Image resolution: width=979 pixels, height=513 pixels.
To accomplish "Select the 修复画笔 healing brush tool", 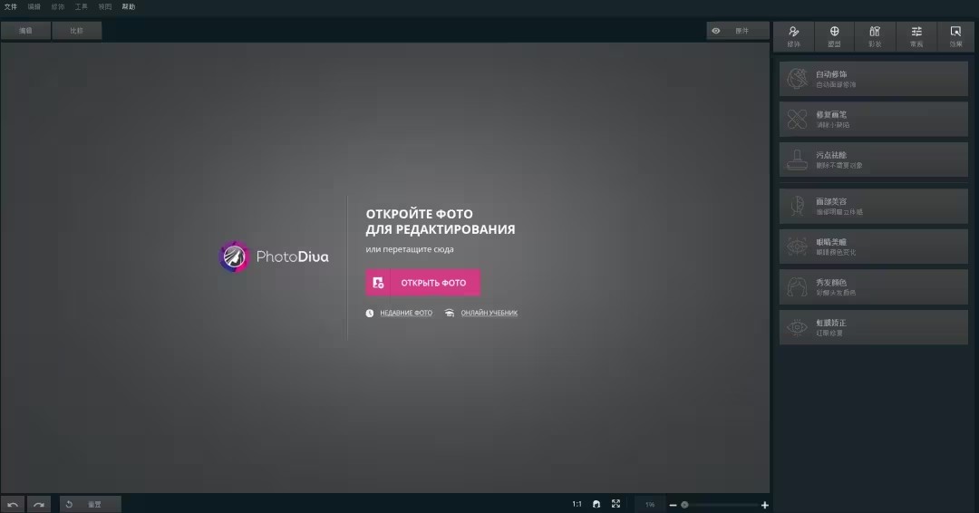I will tap(873, 119).
